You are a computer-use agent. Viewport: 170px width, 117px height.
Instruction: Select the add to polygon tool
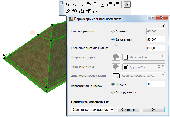110,4
